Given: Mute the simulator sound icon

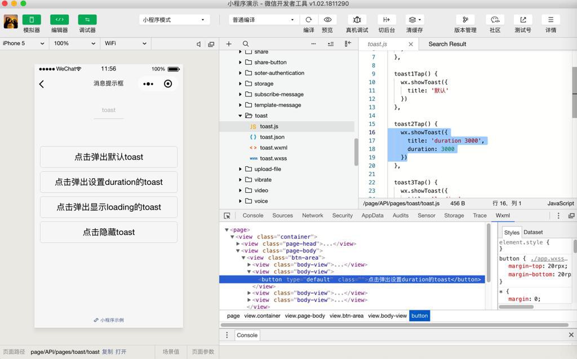Looking at the screenshot, I should tap(199, 44).
